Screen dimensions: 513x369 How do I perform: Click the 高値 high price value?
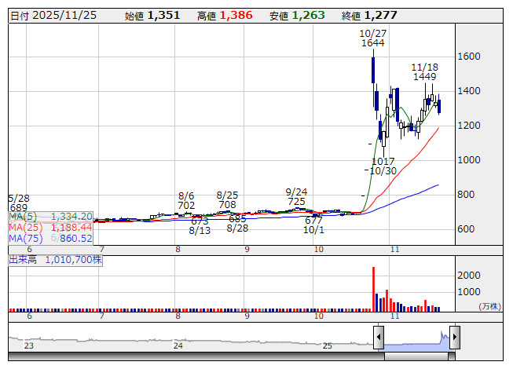pos(236,15)
